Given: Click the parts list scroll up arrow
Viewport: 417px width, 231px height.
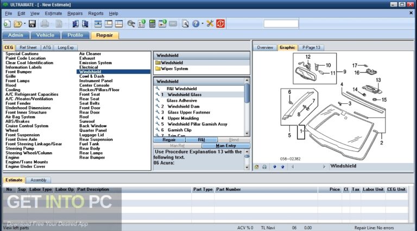Looking at the screenshot, I should [x=247, y=80].
